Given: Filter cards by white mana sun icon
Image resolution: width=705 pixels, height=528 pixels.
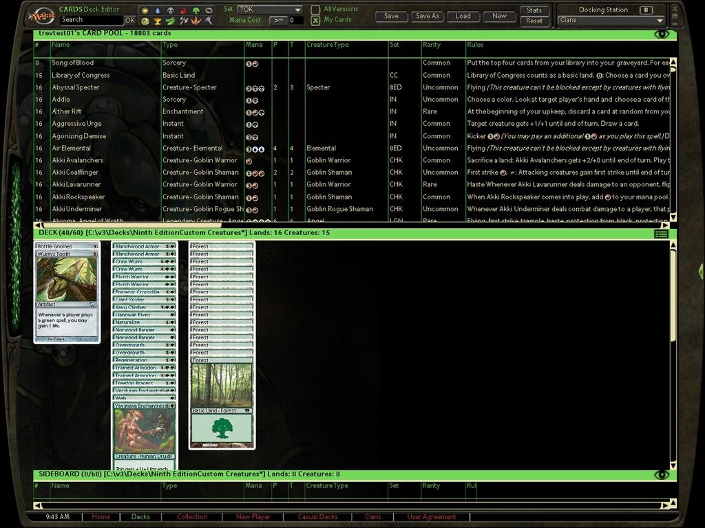Looking at the screenshot, I should pos(145,11).
